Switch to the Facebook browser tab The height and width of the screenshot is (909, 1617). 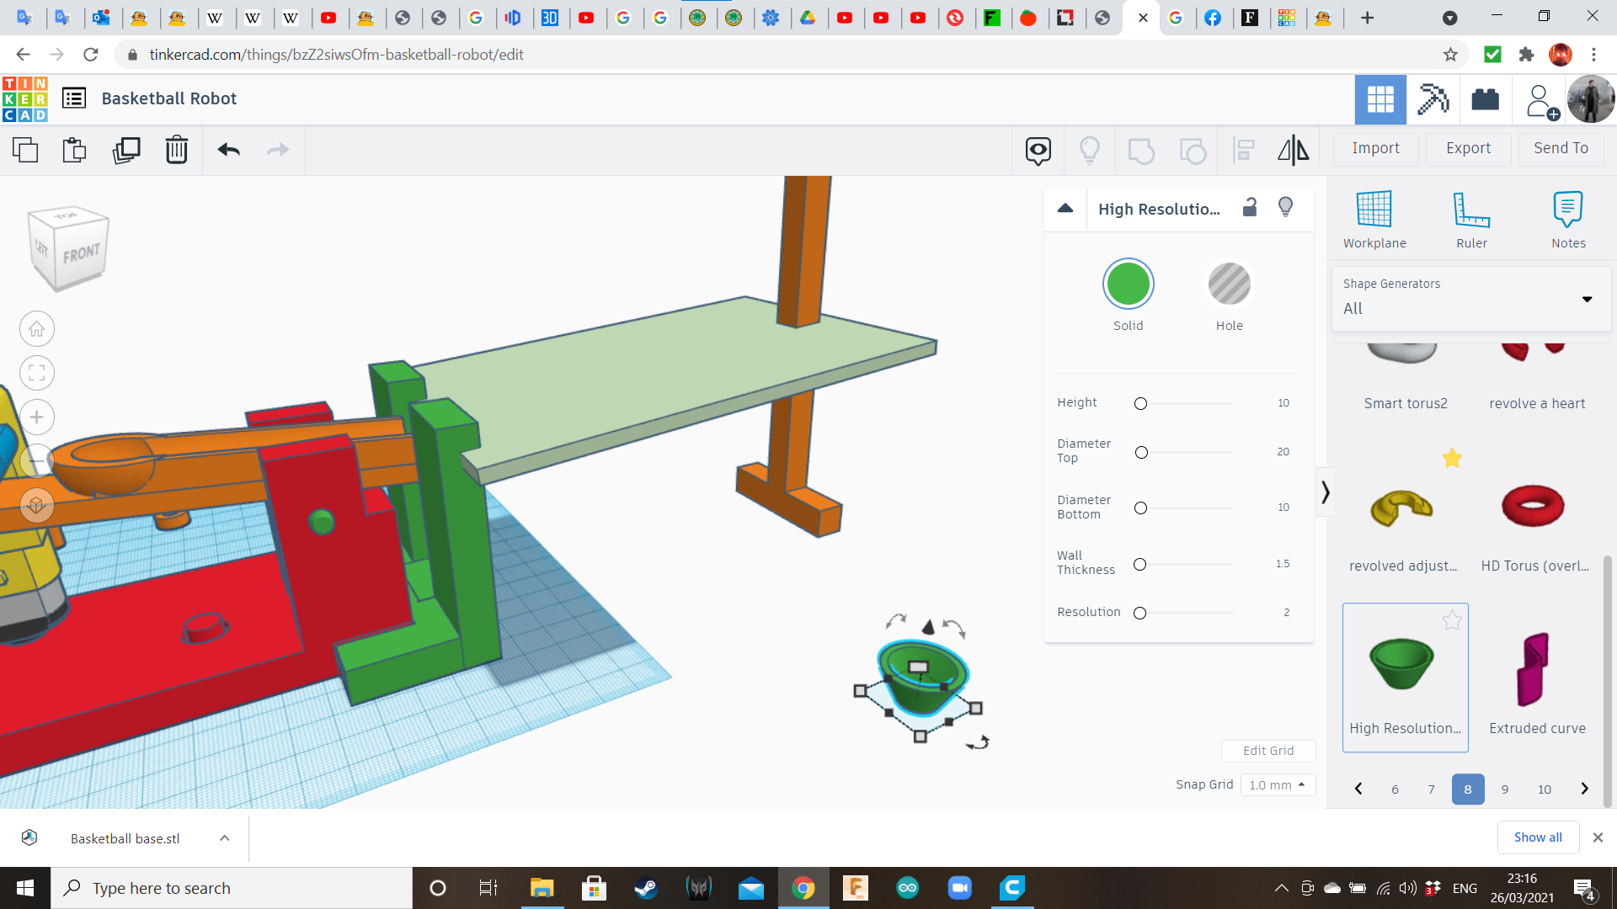tap(1214, 17)
